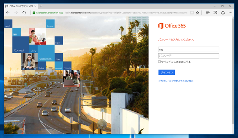Image resolution: width=238 pixels, height=138 pixels.
Task: Open a new tab with the plus button
Action: 41,6
